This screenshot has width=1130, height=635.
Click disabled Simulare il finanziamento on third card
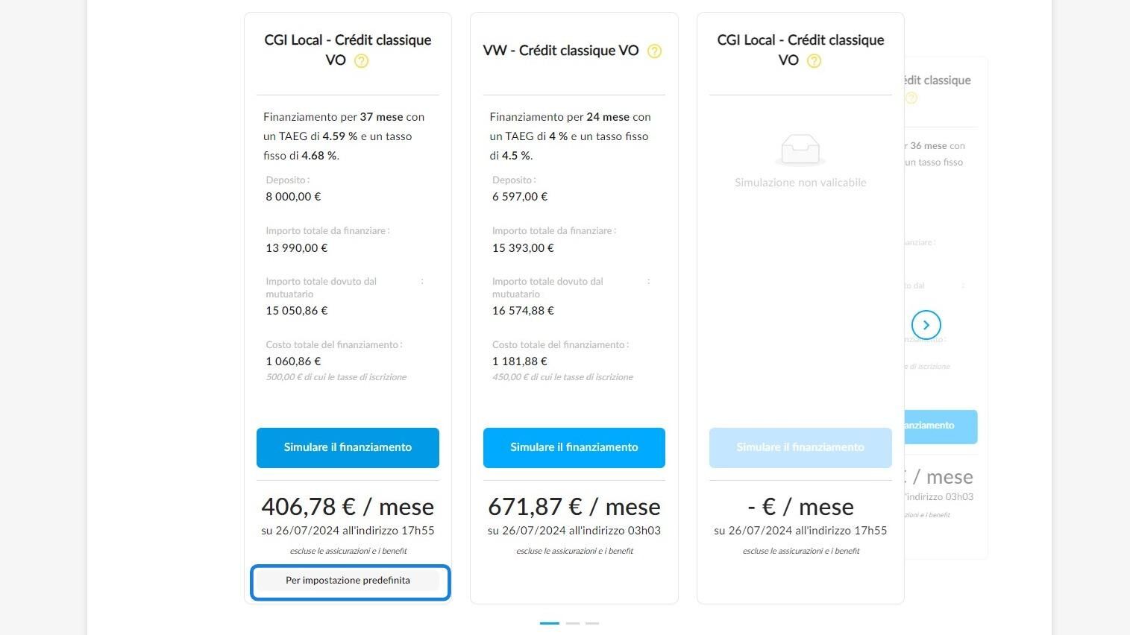[800, 448]
